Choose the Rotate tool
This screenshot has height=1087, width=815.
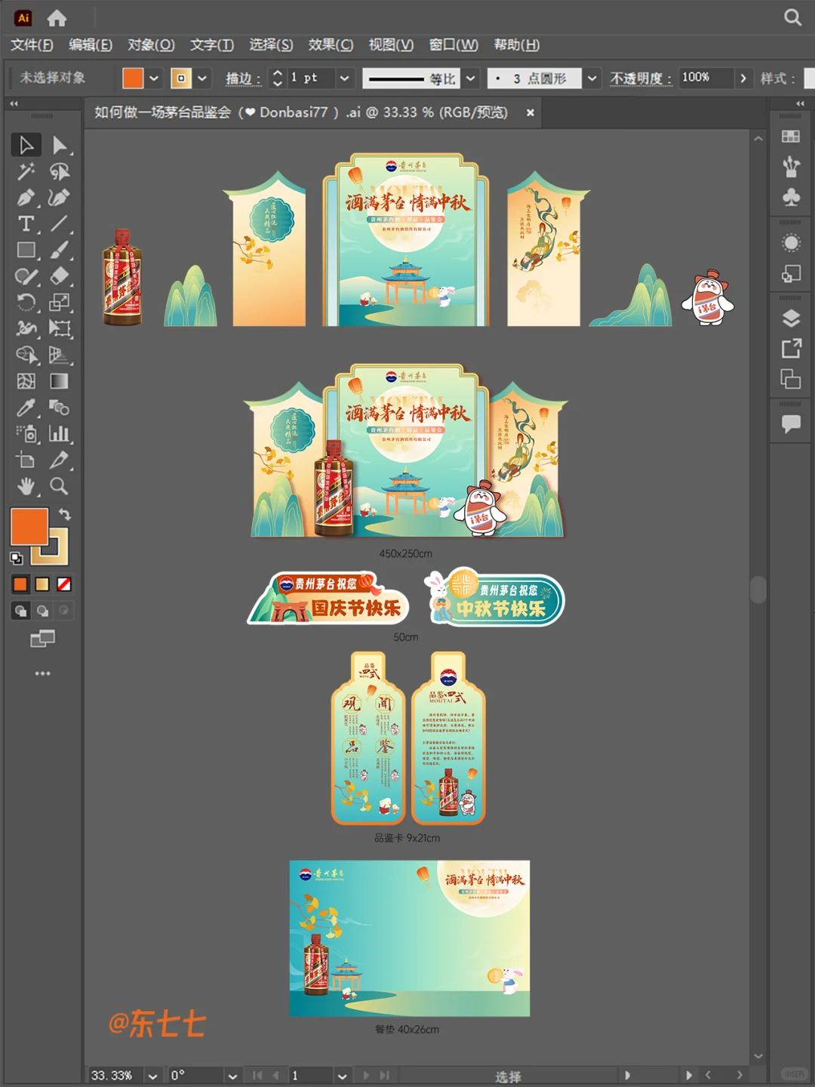tap(26, 302)
